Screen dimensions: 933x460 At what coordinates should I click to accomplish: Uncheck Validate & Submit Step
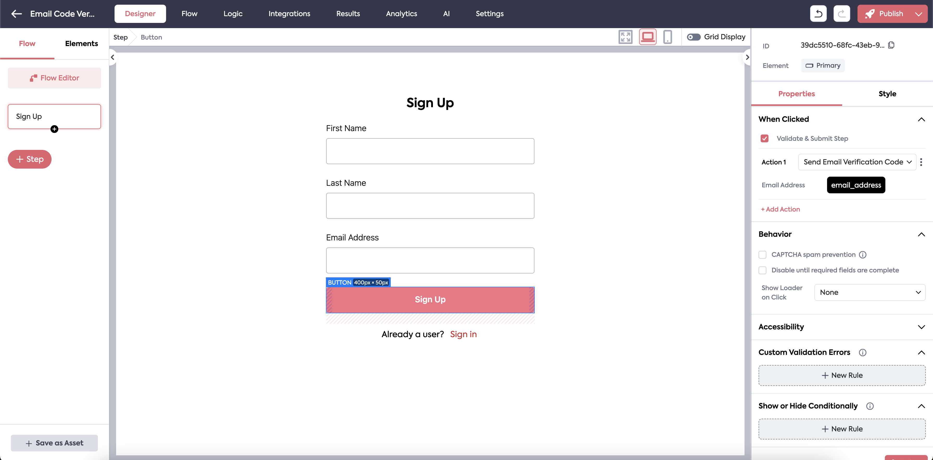tap(764, 138)
